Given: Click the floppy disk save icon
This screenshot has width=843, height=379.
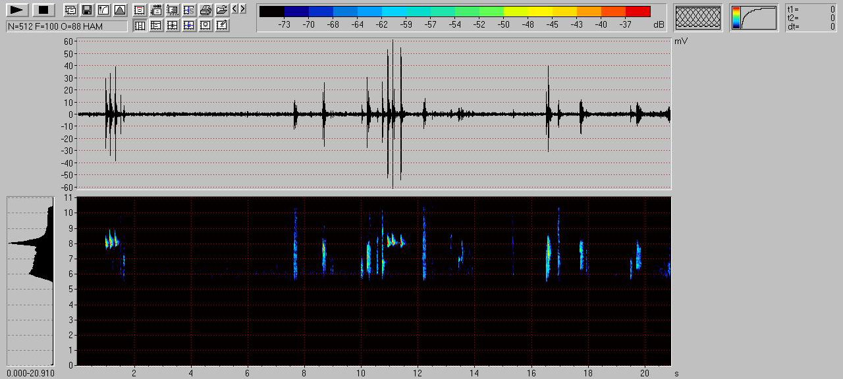Looking at the screenshot, I should click(x=86, y=10).
